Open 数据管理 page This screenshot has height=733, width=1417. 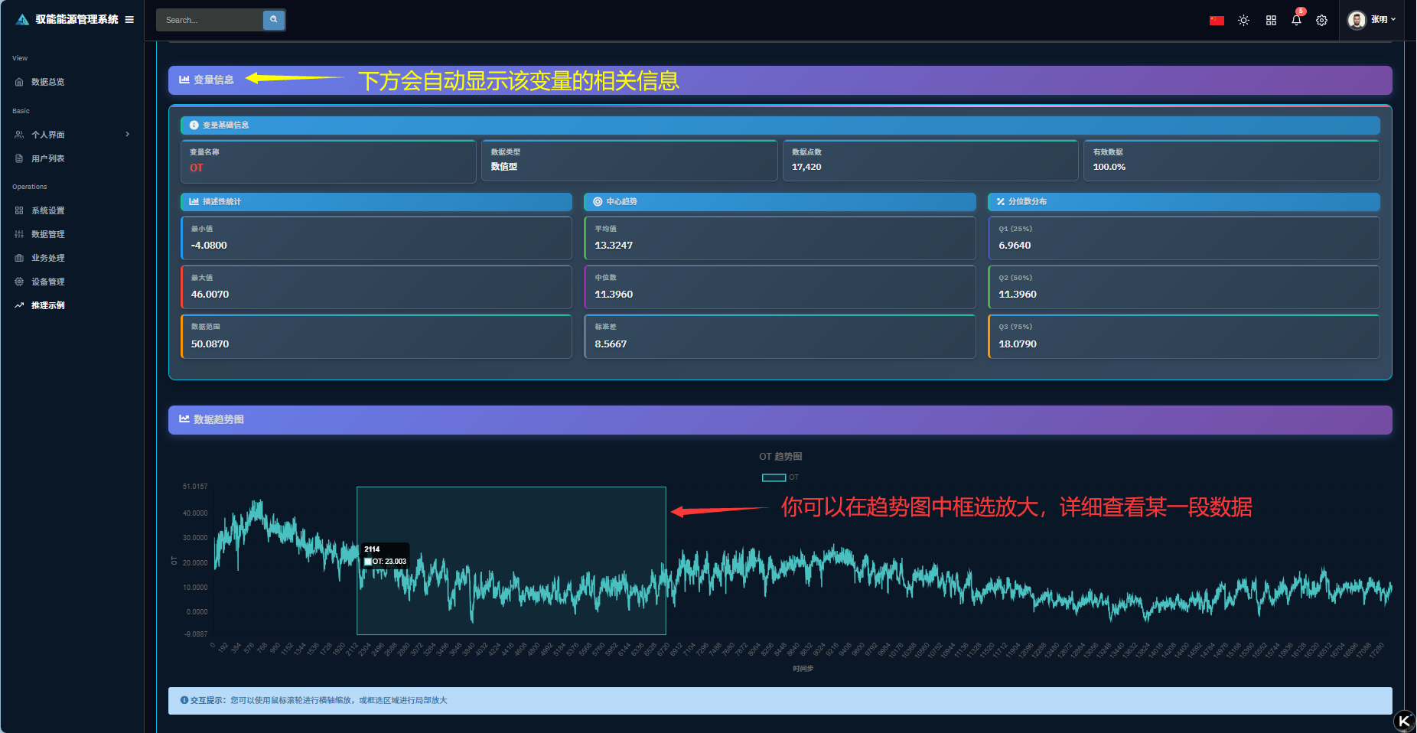tap(47, 234)
